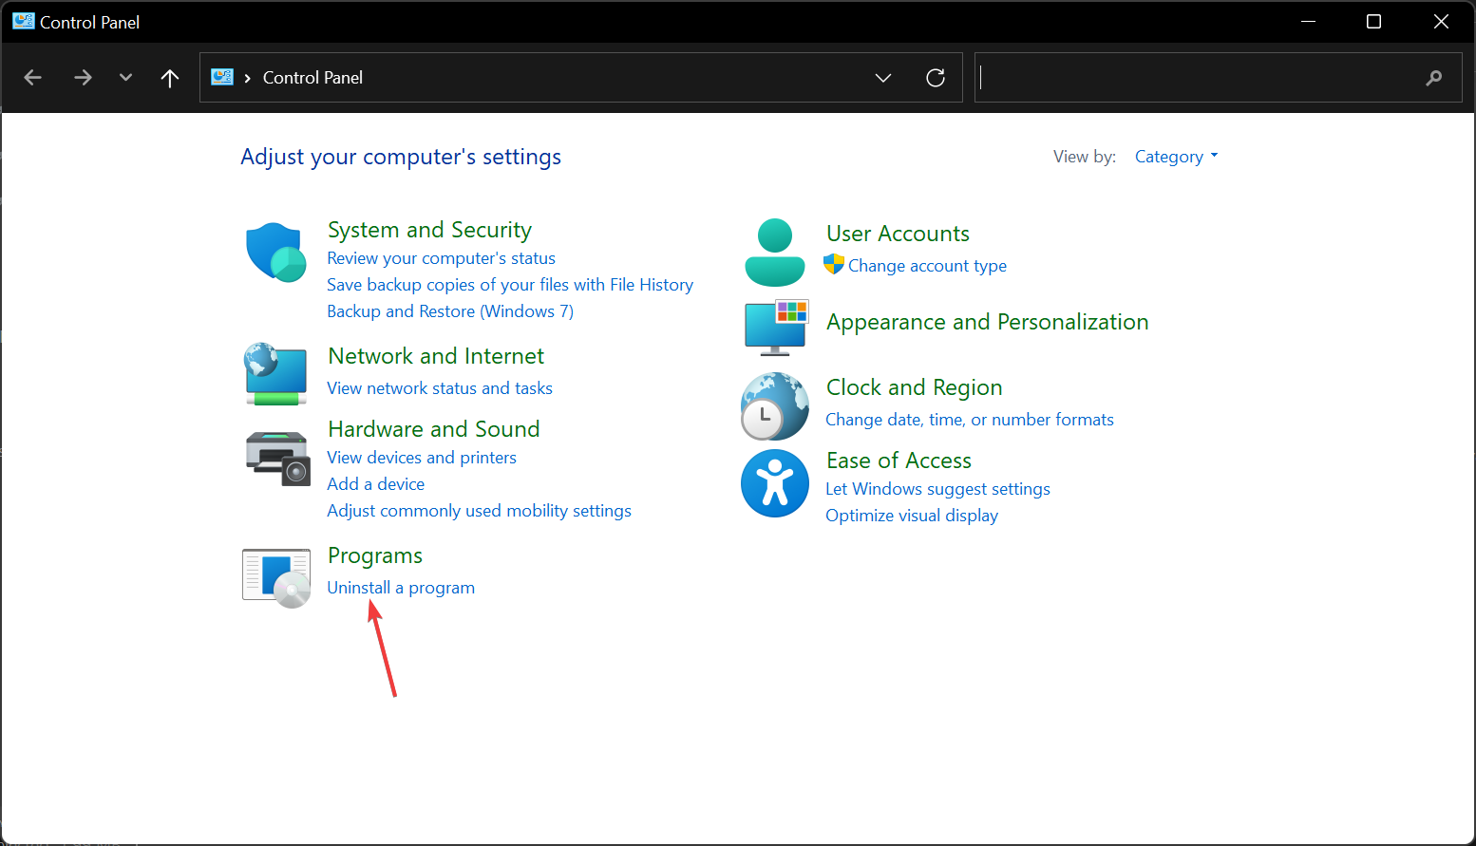Click the search magnifier icon
This screenshot has height=846, width=1476.
pos(1434,77)
